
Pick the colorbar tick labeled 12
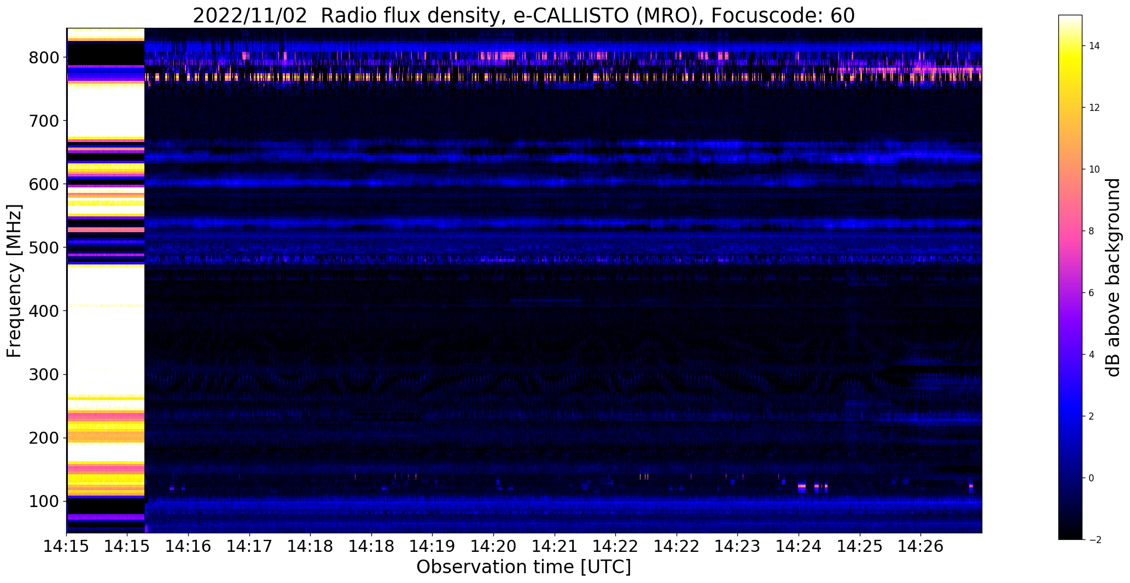tap(1094, 108)
